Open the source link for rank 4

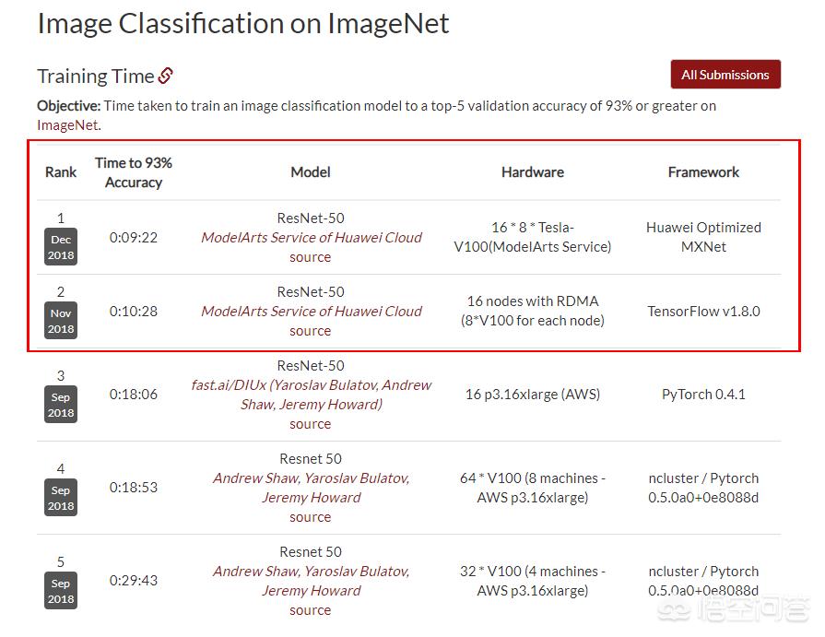pyautogui.click(x=310, y=517)
